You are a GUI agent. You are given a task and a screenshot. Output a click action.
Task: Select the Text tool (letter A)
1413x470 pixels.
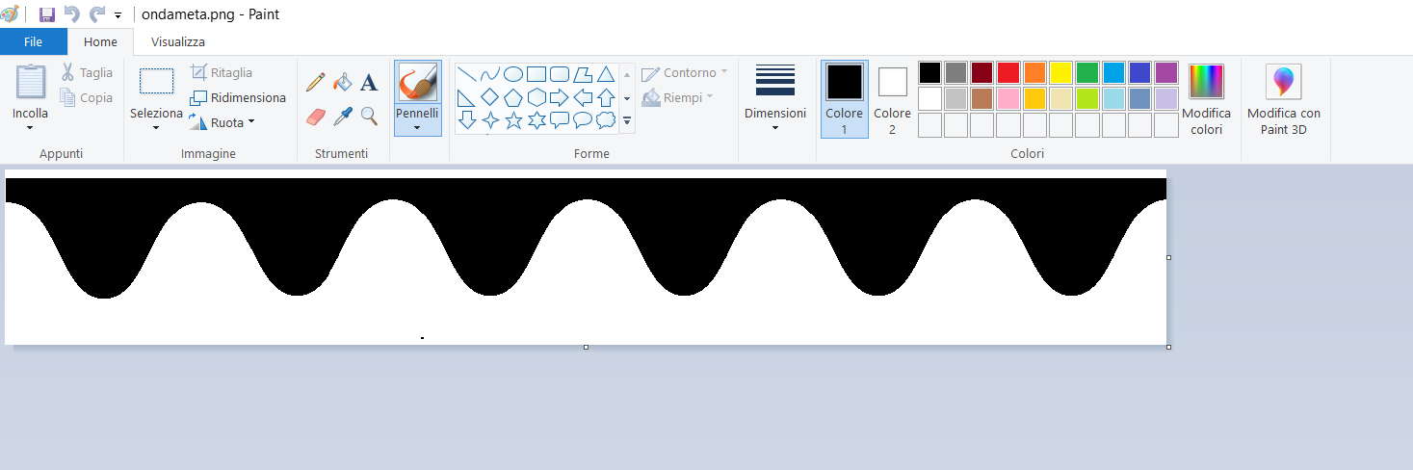point(369,83)
